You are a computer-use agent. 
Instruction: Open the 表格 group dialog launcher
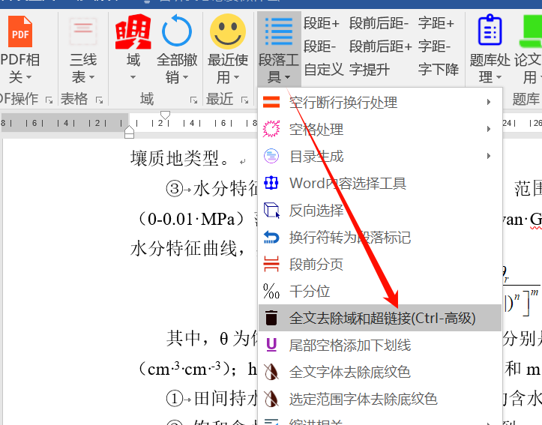tap(100, 100)
